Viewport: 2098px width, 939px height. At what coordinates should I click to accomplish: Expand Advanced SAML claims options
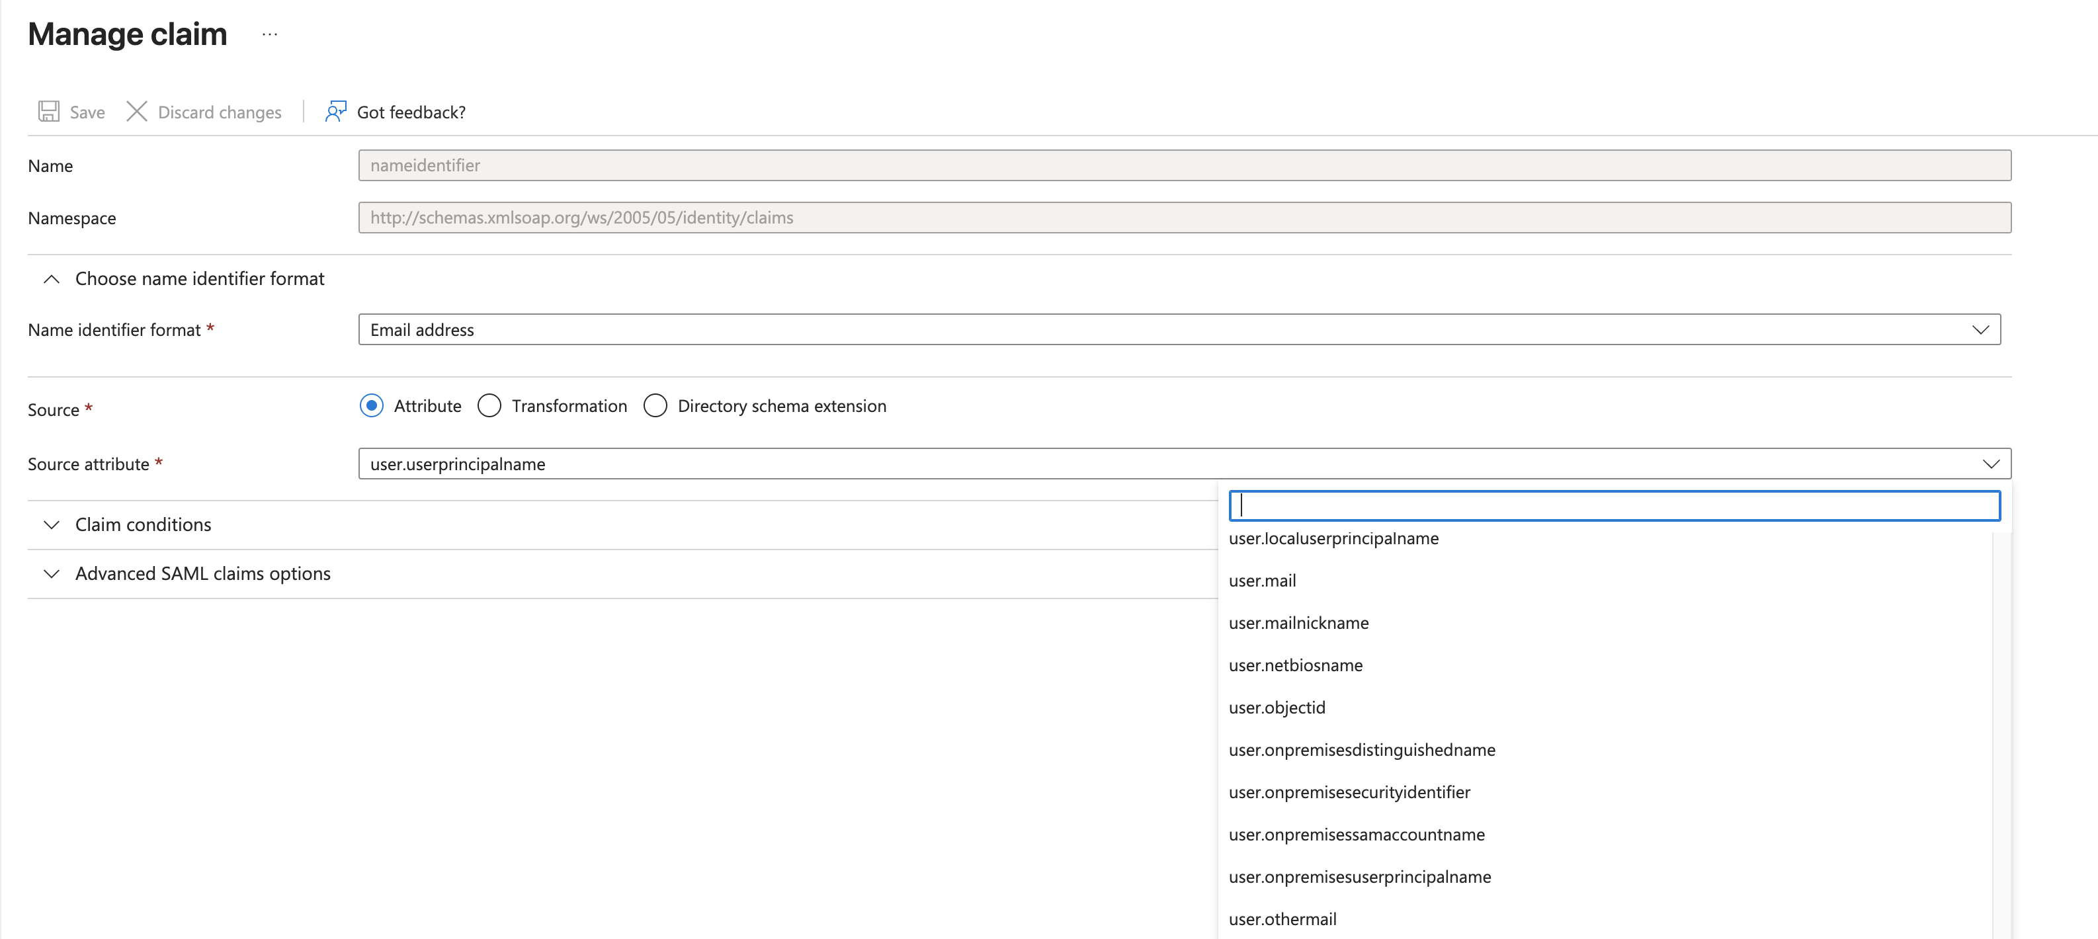[52, 574]
